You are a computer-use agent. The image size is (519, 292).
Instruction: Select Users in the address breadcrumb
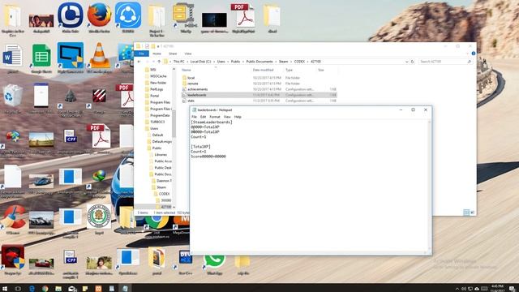point(221,62)
